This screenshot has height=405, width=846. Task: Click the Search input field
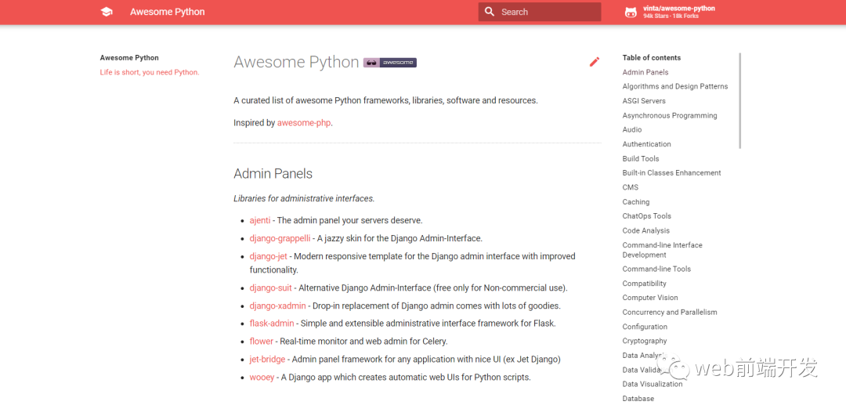(540, 12)
